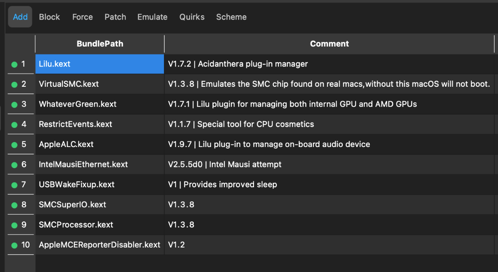Open the Force tab

pyautogui.click(x=83, y=17)
